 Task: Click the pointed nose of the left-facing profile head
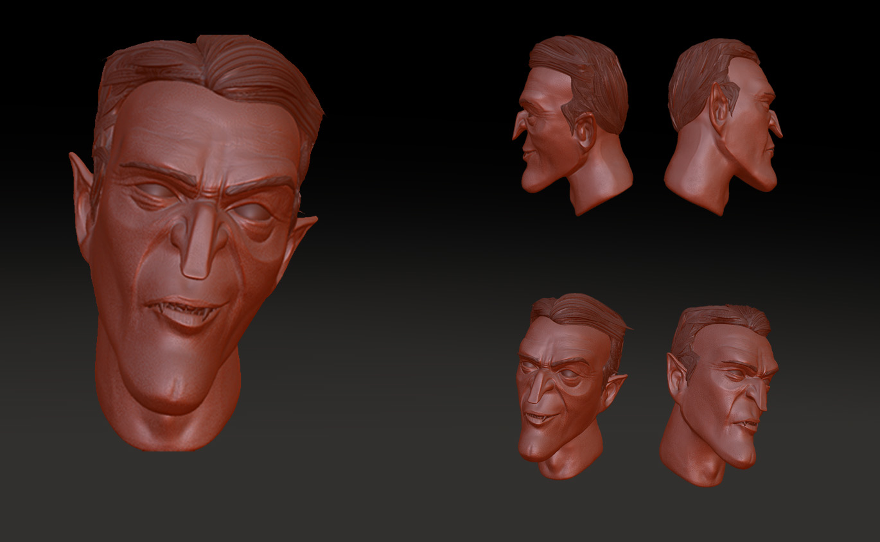tap(518, 128)
